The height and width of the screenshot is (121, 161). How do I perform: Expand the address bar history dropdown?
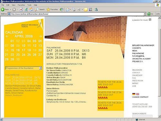145,14
